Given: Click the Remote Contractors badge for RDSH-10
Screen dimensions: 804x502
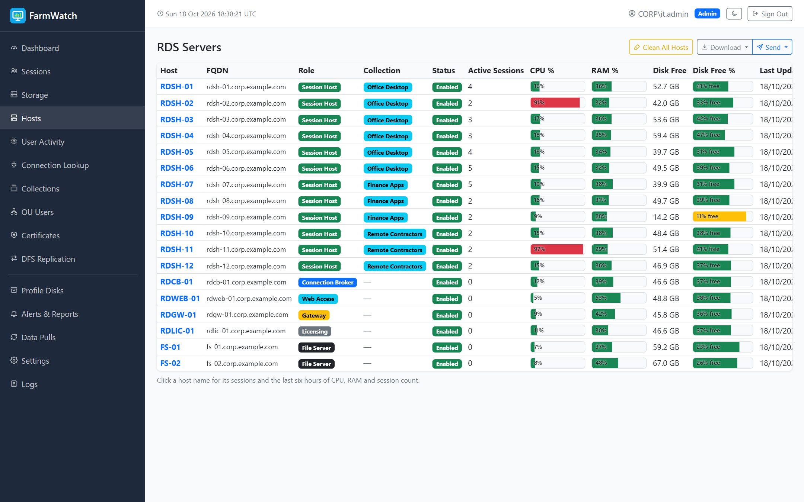Looking at the screenshot, I should coord(395,234).
